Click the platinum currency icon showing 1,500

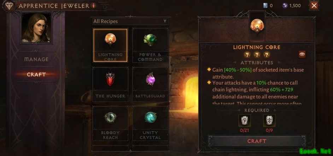[285, 6]
